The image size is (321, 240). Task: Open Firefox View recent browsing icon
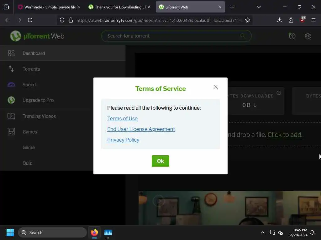pos(6,7)
